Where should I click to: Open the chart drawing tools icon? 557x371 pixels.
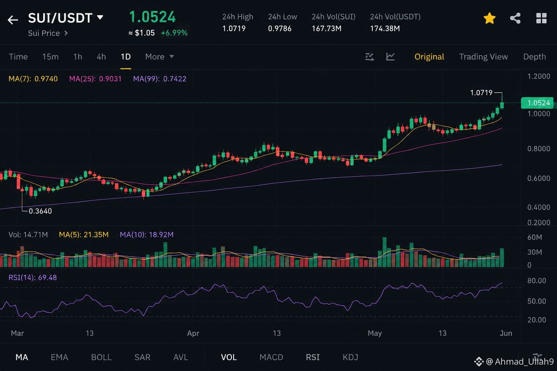point(369,57)
